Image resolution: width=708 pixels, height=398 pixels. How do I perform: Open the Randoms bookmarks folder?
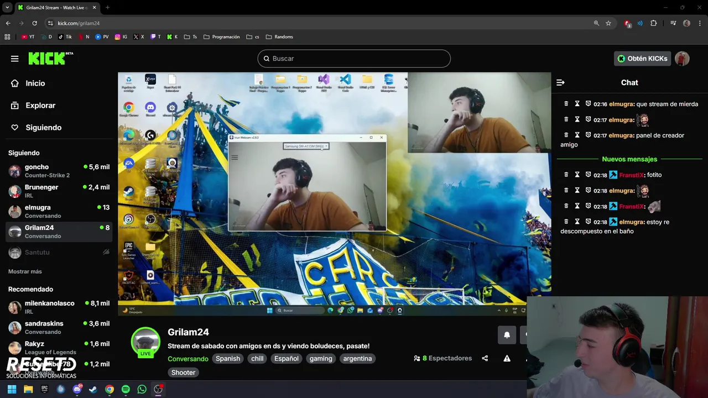(279, 37)
